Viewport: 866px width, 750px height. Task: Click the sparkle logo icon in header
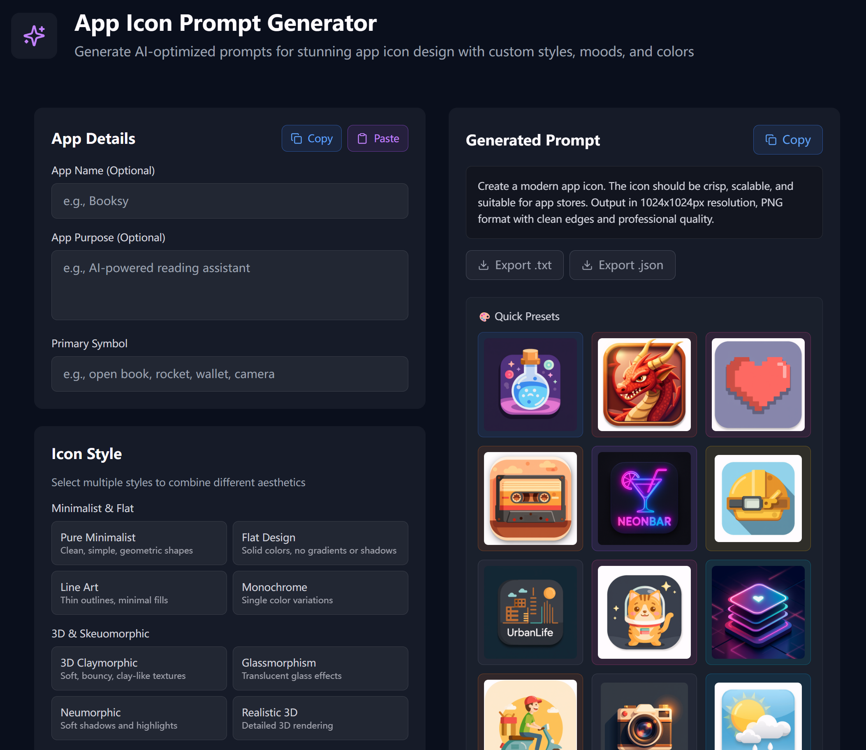[x=34, y=36]
